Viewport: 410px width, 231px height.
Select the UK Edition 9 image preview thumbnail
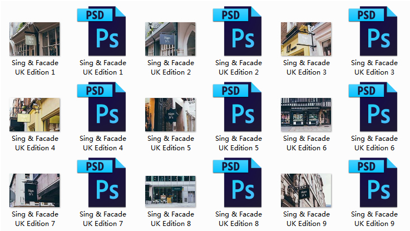click(x=306, y=190)
